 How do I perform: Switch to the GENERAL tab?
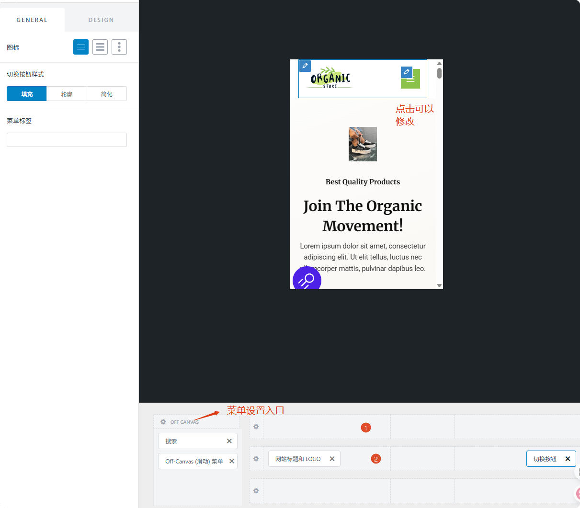[x=32, y=20]
